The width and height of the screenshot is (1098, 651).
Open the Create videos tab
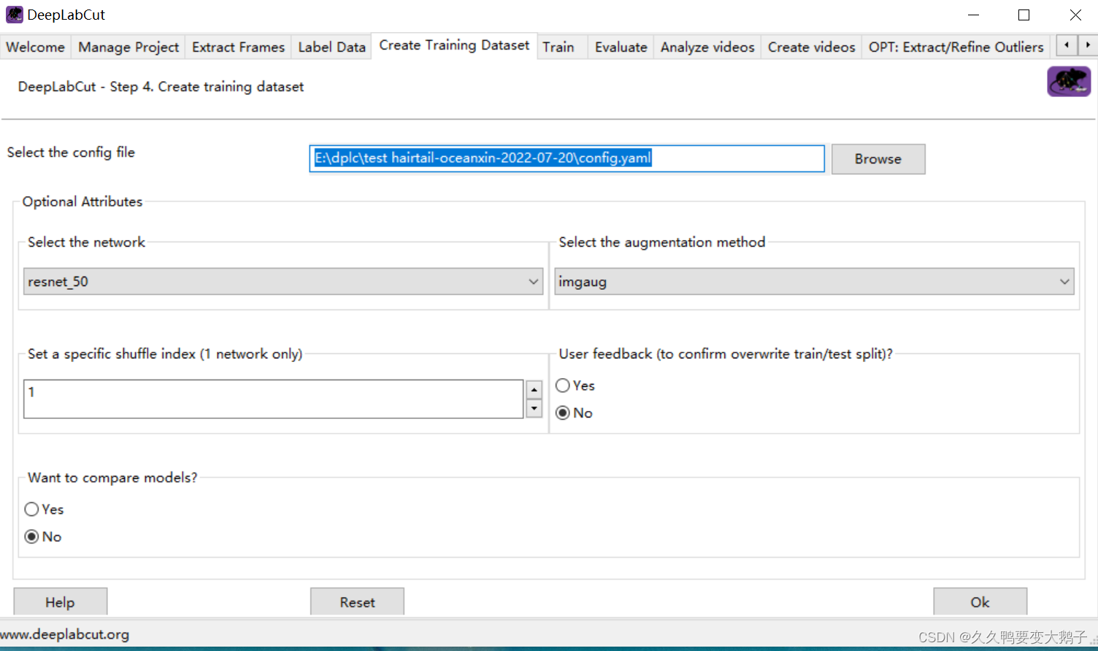point(811,47)
